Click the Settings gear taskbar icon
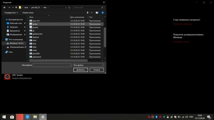The width and height of the screenshot is (214, 120). coord(43,117)
